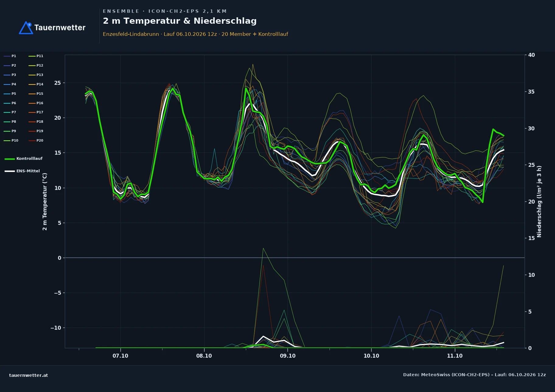The width and height of the screenshot is (555, 392).
Task: Open the tauernwetter.at footer link
Action: coord(29,375)
